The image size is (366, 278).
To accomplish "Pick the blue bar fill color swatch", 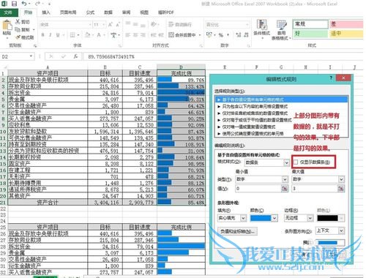I will tap(261, 218).
